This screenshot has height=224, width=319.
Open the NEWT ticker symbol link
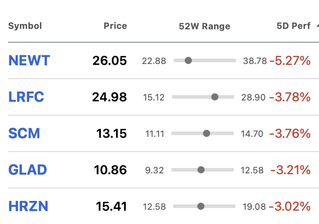[29, 60]
